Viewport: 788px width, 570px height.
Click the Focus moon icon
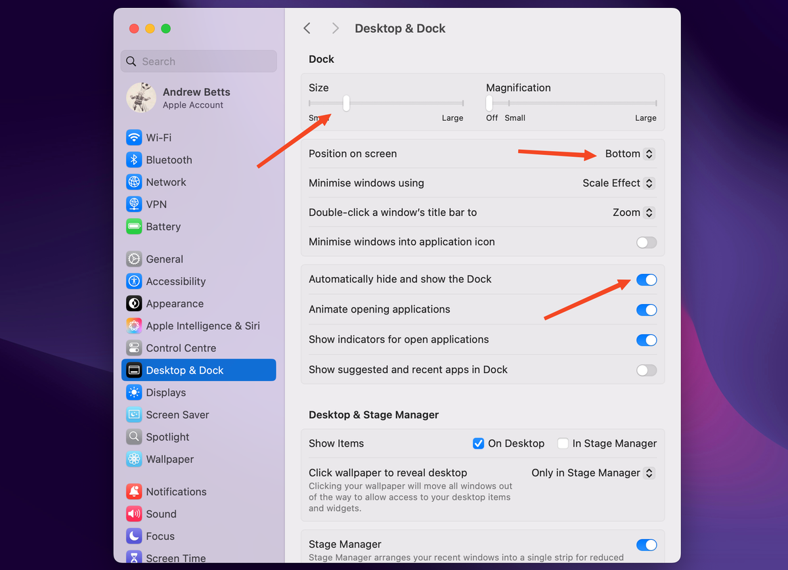(134, 536)
